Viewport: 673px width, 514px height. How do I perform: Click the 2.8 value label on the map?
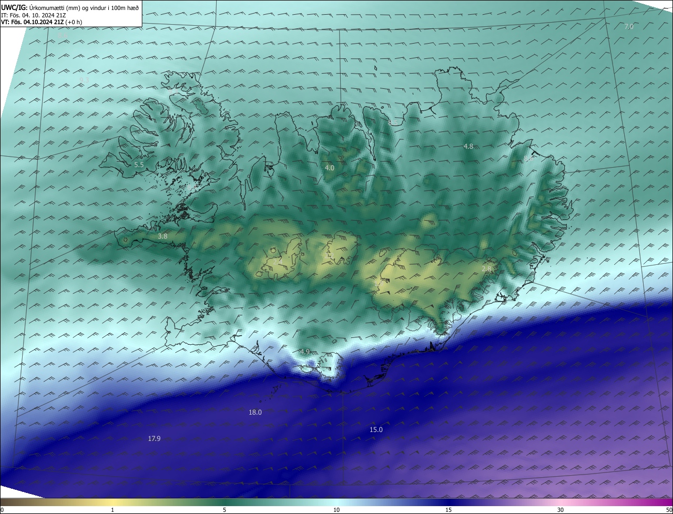tap(486, 269)
